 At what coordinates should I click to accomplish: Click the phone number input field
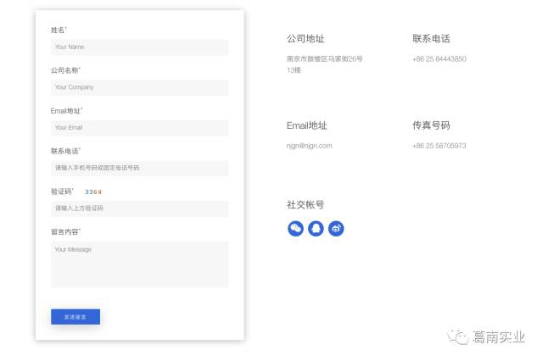click(139, 168)
